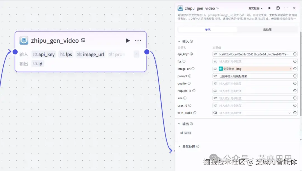Click reference picker icon for with_audio row
302x171 pixels.
point(295,113)
